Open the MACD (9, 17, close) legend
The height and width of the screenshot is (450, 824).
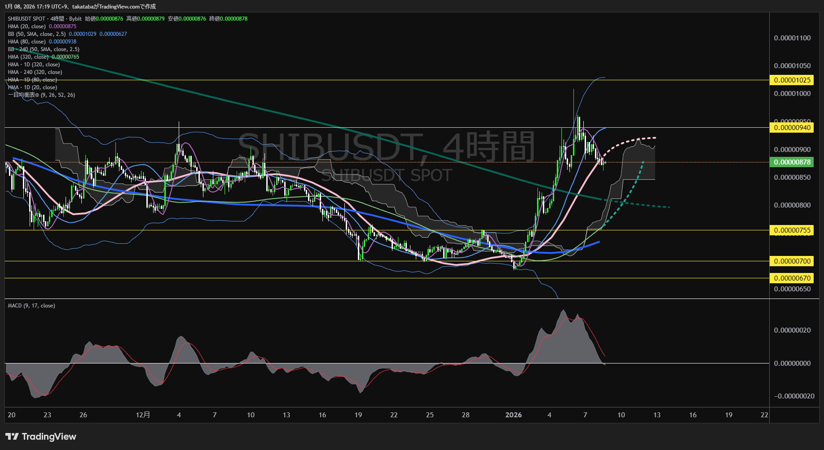pyautogui.click(x=31, y=306)
